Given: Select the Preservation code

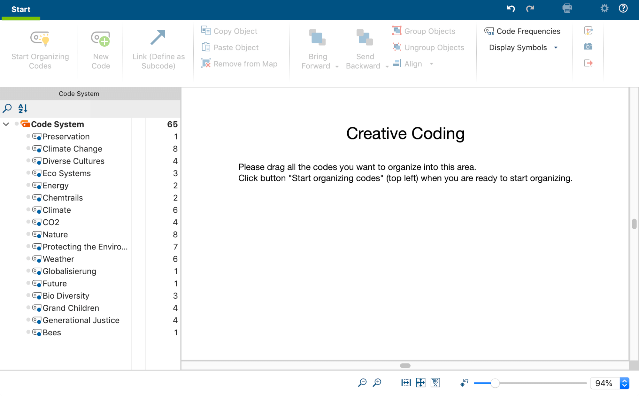Looking at the screenshot, I should 66,137.
